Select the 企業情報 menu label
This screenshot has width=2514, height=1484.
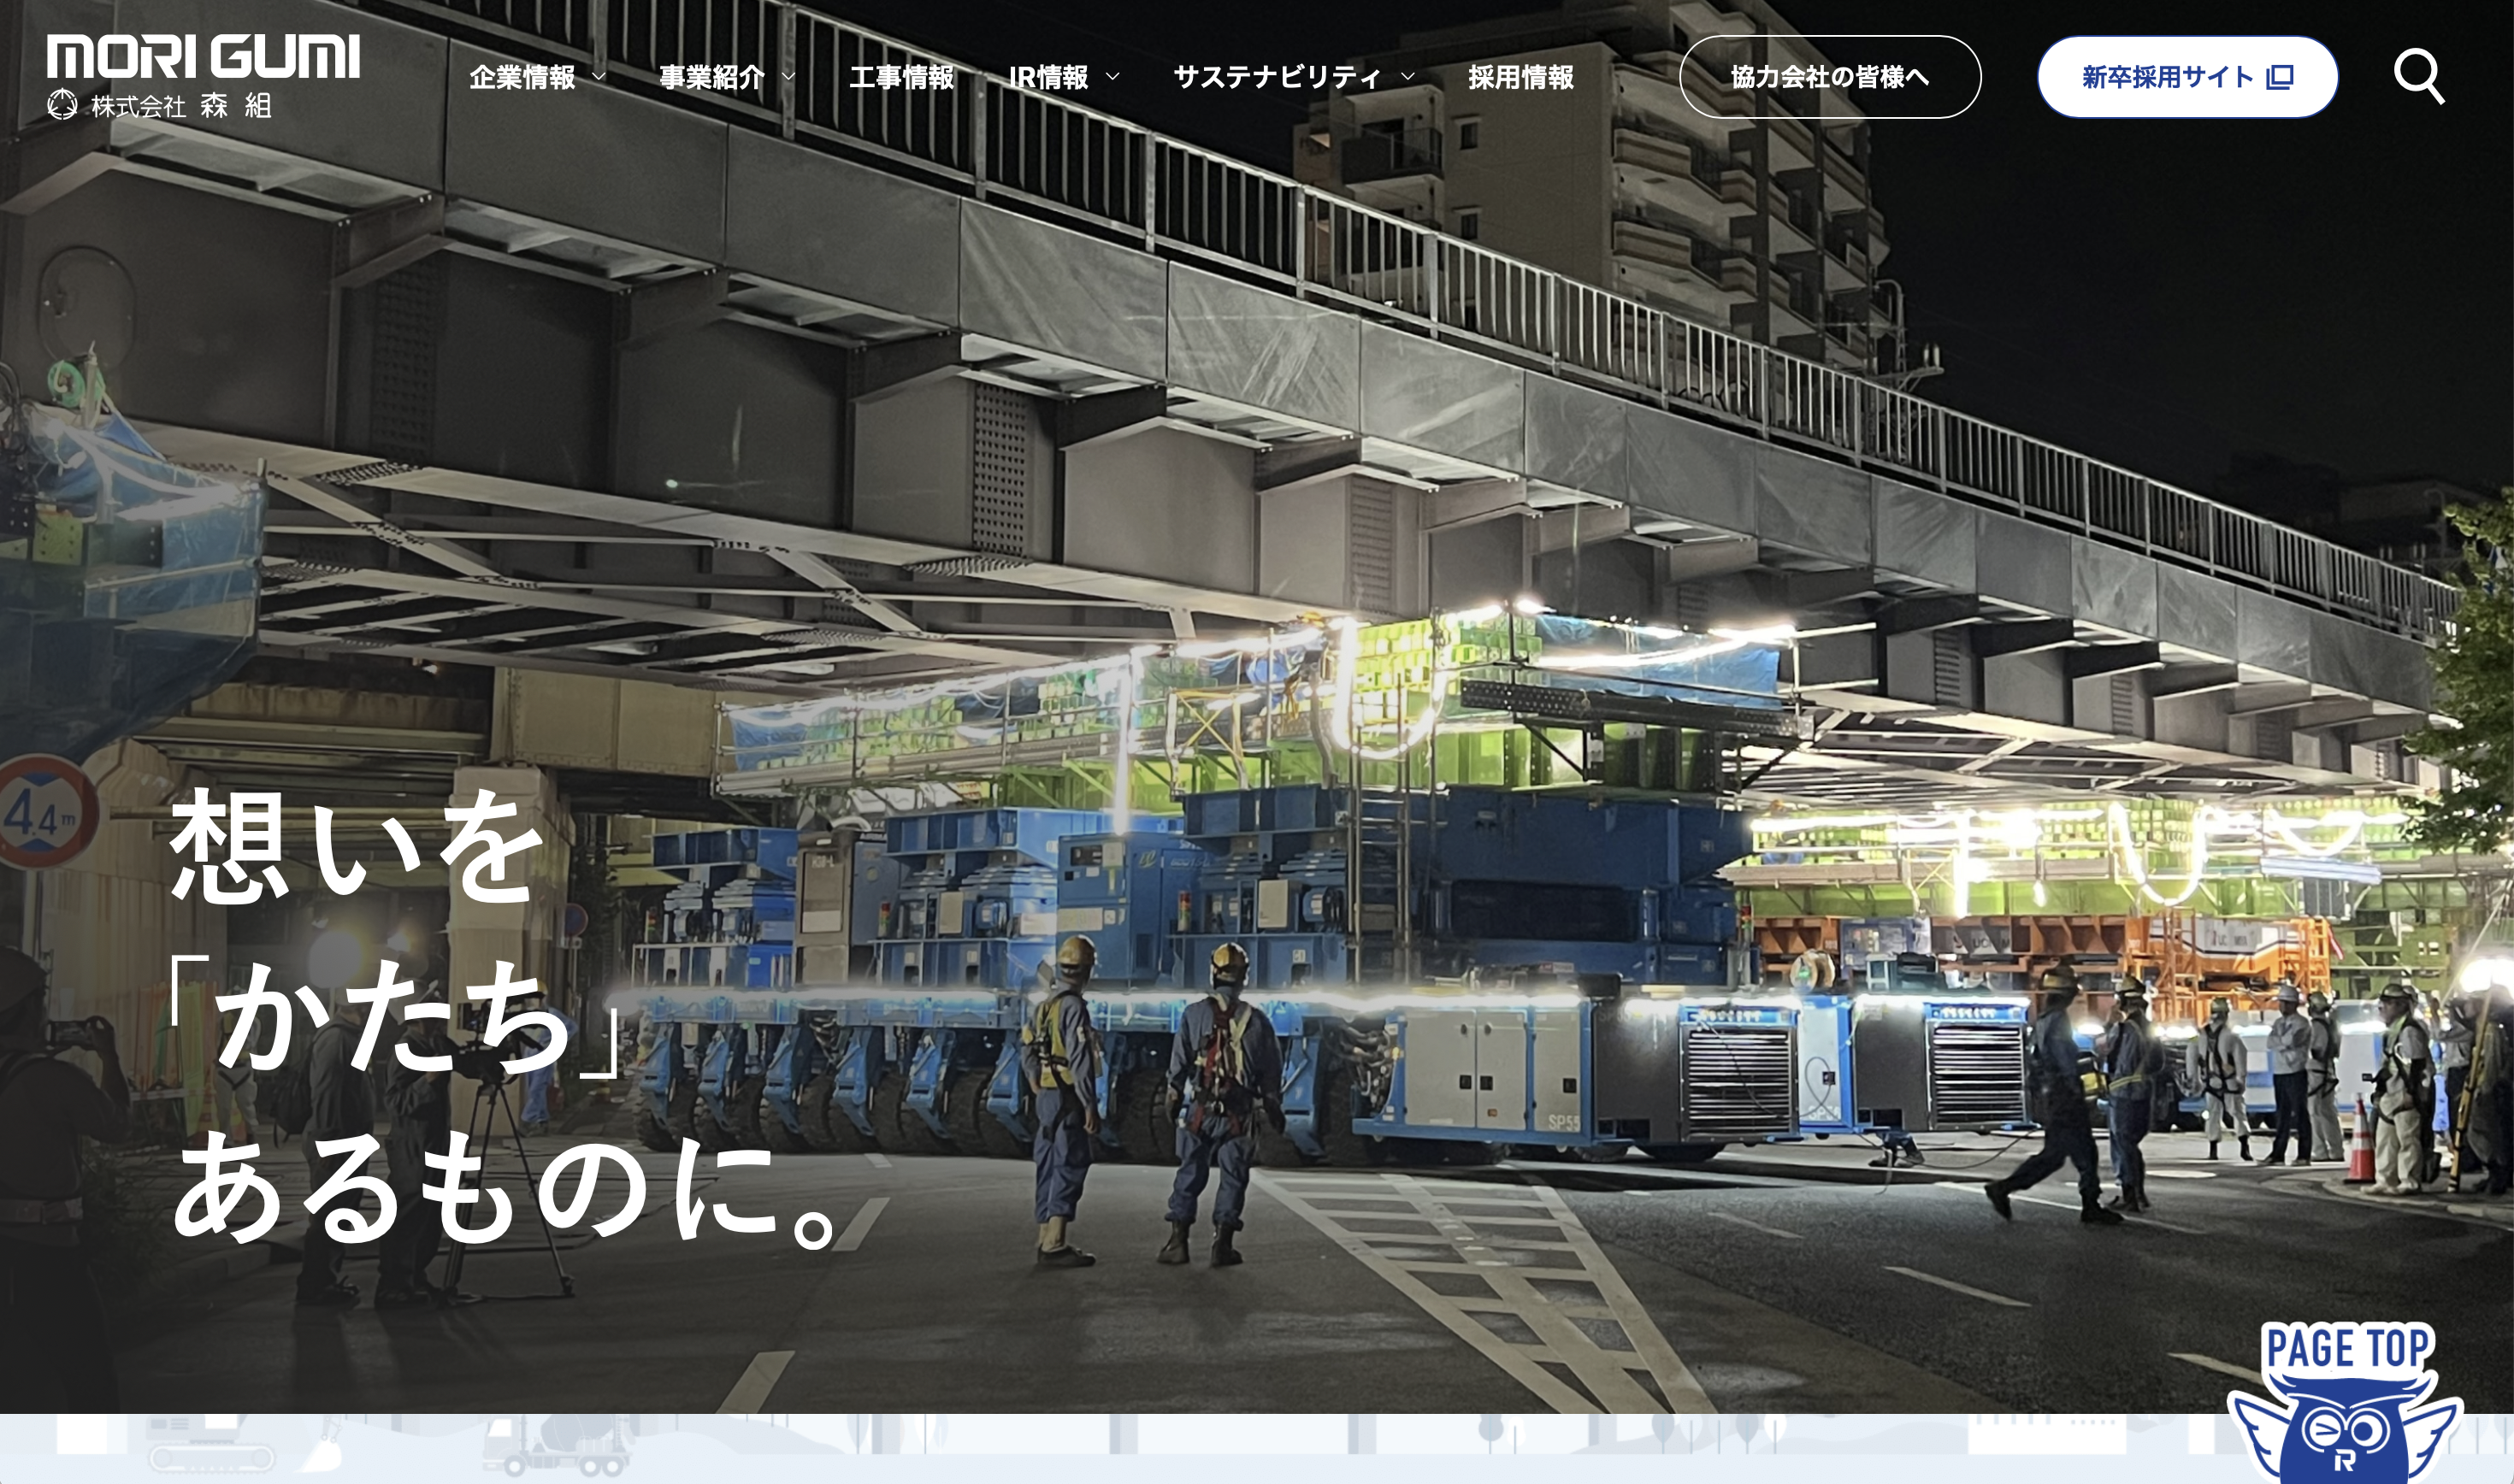coord(522,77)
